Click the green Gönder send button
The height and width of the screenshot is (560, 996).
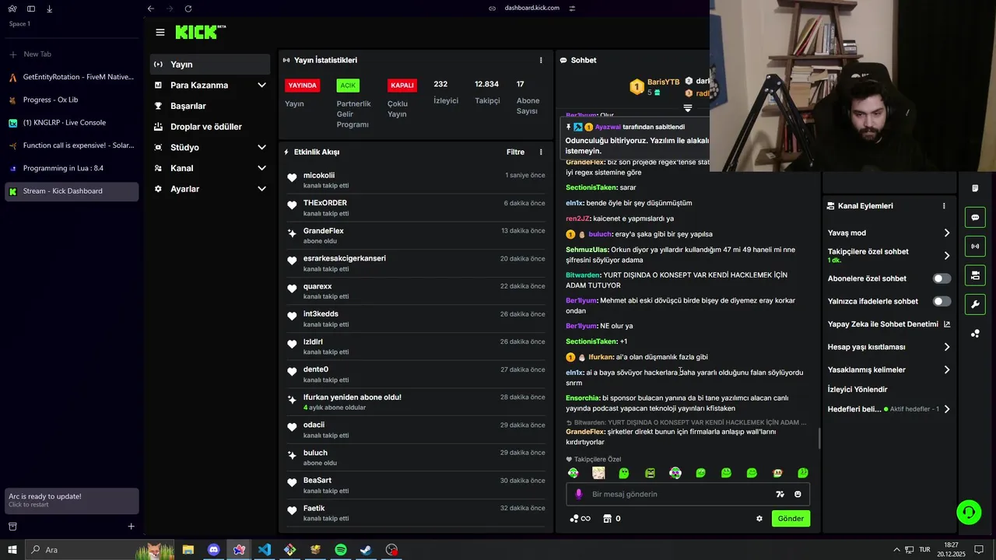[x=791, y=519]
